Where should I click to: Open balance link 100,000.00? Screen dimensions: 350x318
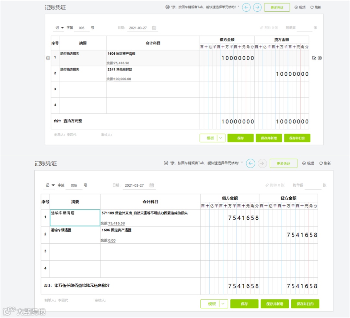[x=122, y=79]
